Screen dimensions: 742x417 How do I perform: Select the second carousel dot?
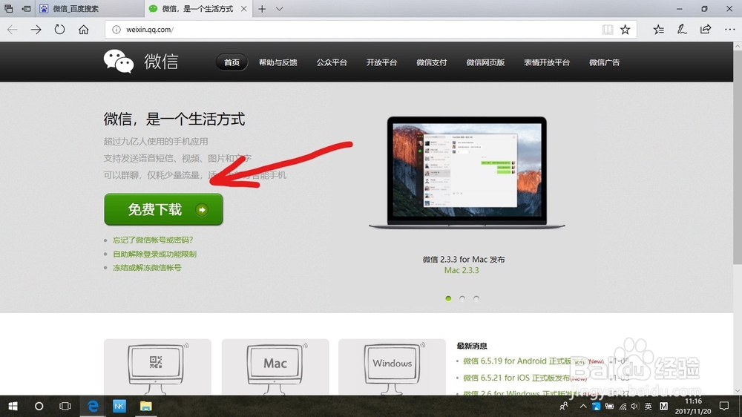(x=462, y=298)
